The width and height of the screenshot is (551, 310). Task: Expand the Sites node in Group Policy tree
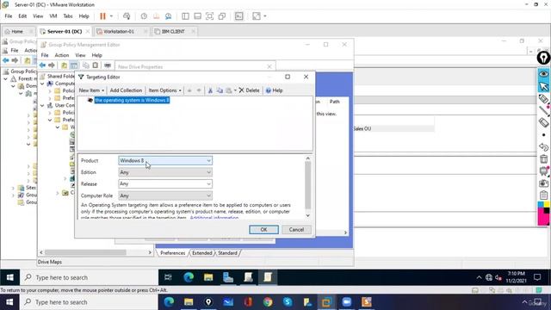(x=13, y=188)
